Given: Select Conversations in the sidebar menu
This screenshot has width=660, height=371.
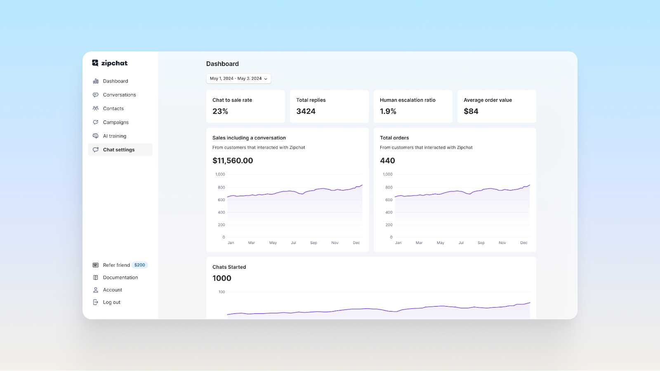Looking at the screenshot, I should 119,94.
